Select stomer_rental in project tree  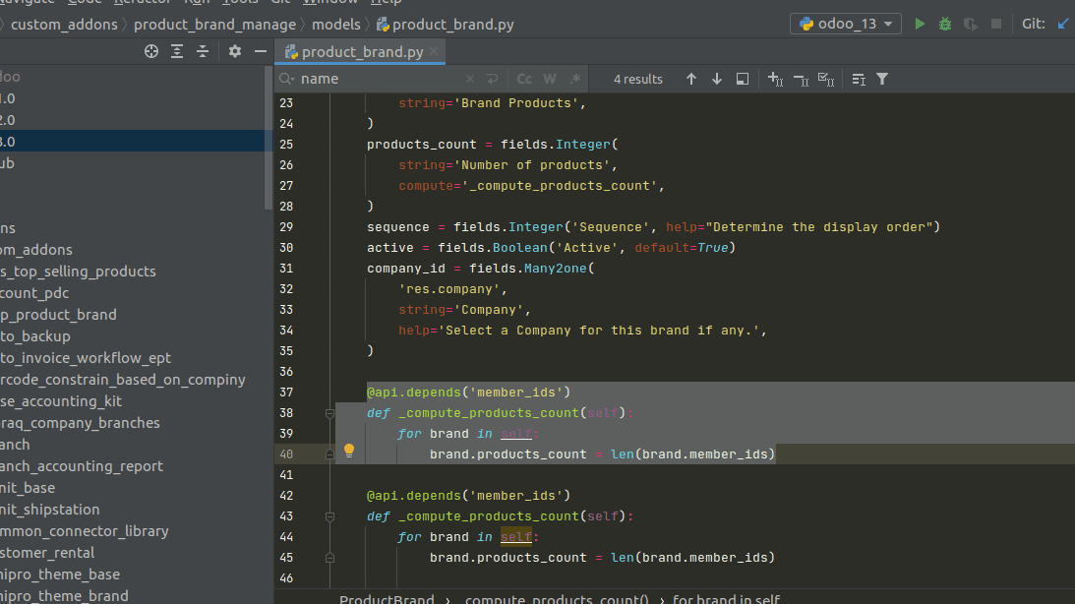click(47, 553)
